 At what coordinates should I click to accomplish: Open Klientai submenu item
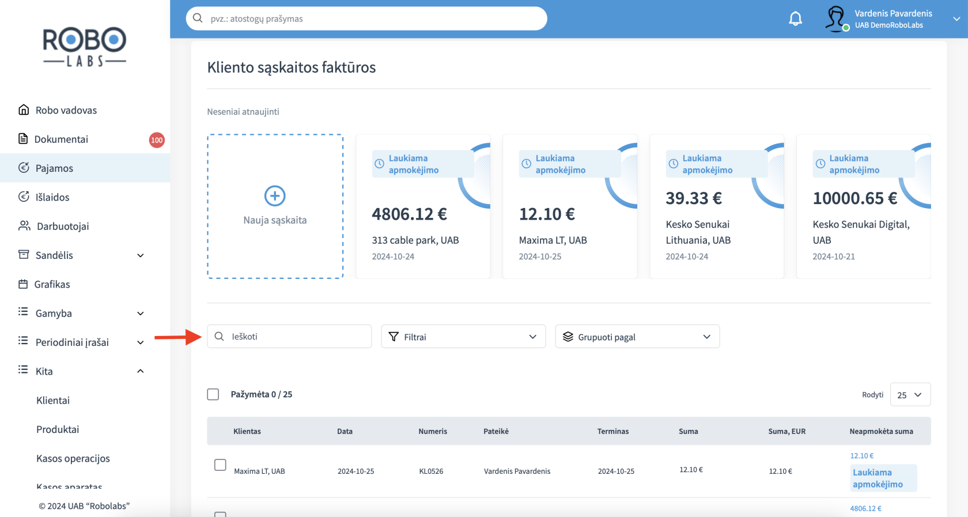point(53,400)
